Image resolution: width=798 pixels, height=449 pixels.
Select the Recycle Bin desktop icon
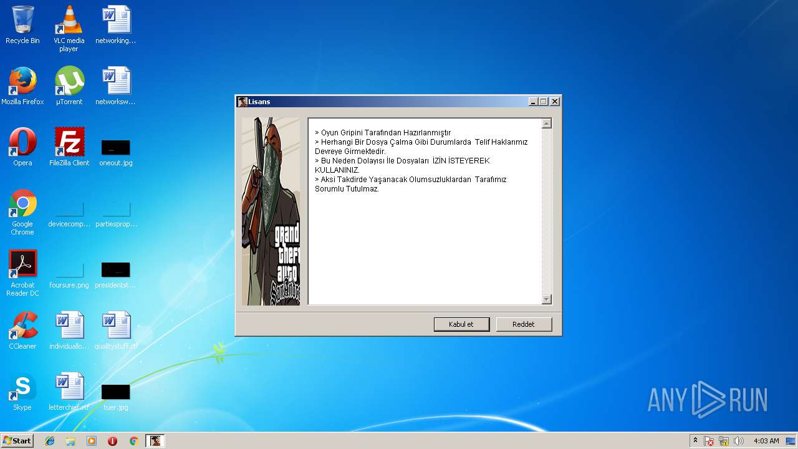coord(22,25)
